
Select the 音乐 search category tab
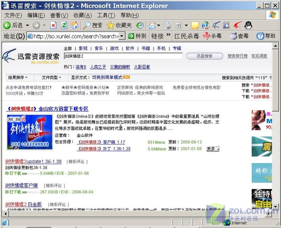(99, 48)
